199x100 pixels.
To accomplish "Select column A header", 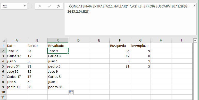I will click(16, 40).
